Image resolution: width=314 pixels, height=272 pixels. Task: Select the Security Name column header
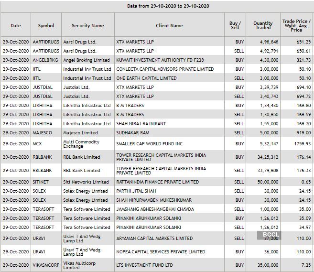[87, 25]
